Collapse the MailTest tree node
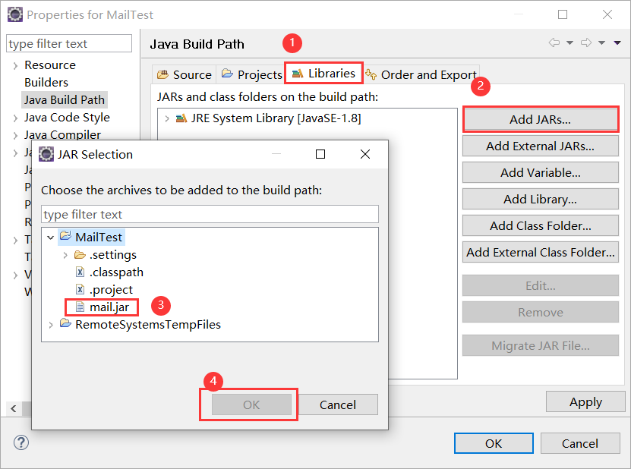This screenshot has height=469, width=631. [50, 238]
